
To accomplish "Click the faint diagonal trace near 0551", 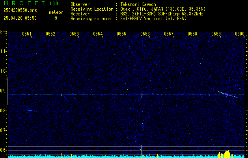I will pyautogui.click(x=32, y=111).
